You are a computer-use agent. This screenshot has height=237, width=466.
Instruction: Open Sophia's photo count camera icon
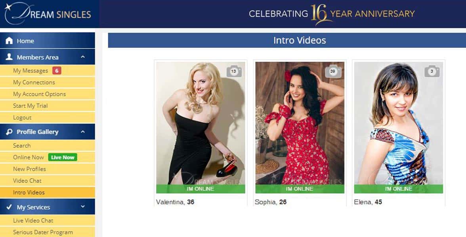pyautogui.click(x=333, y=71)
